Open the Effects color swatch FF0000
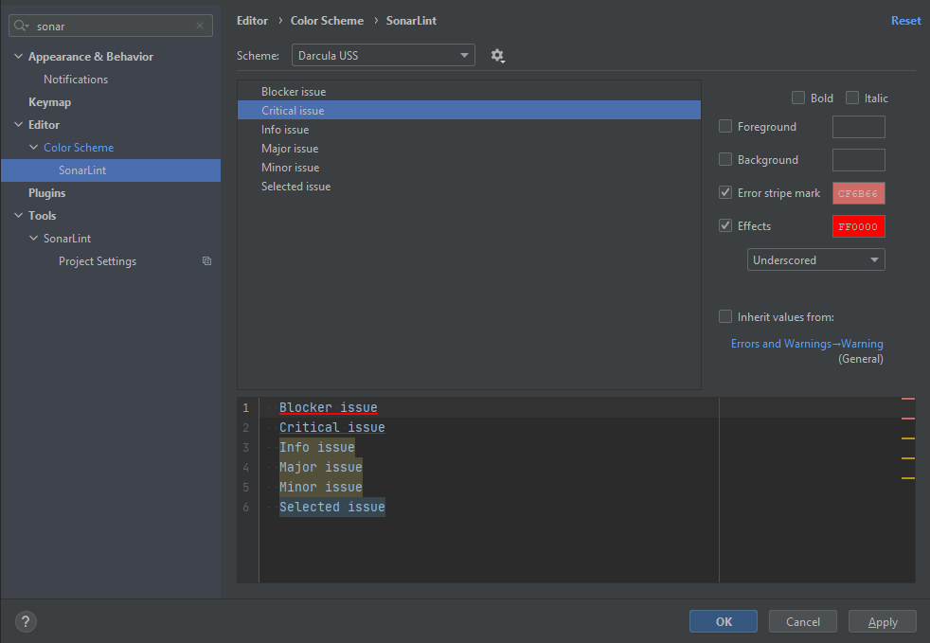Image resolution: width=930 pixels, height=643 pixels. pyautogui.click(x=858, y=226)
